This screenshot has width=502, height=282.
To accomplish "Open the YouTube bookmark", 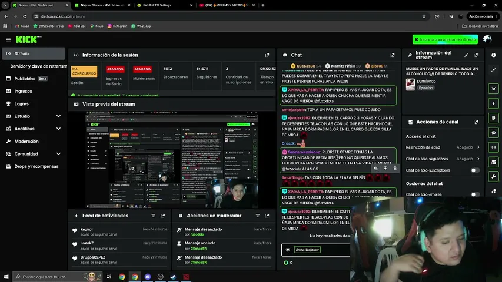I will pos(77,26).
